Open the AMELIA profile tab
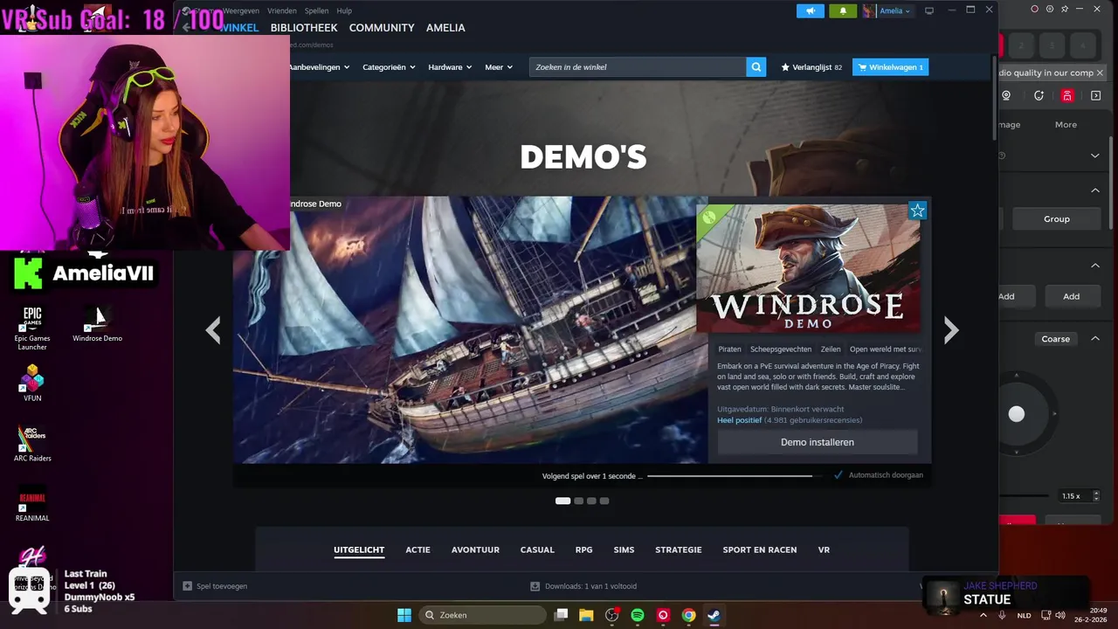Image resolution: width=1118 pixels, height=629 pixels. tap(445, 28)
